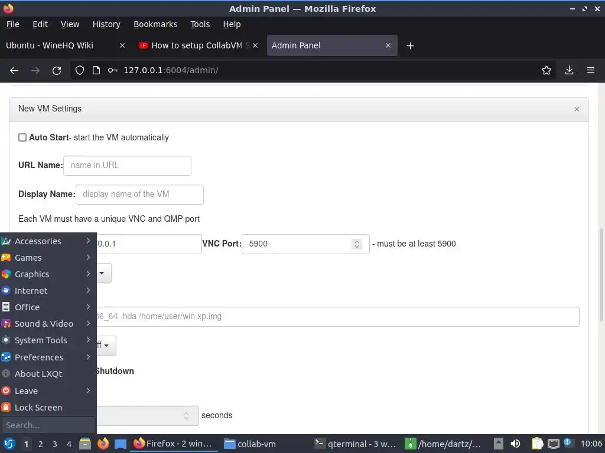
Task: Reload the Admin Panel page
Action: pyautogui.click(x=57, y=71)
